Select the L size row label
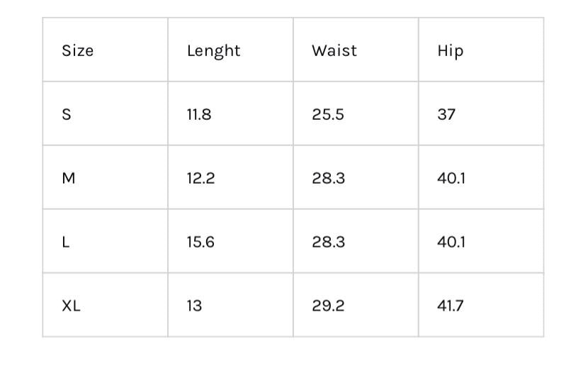The image size is (571, 378). [66, 242]
